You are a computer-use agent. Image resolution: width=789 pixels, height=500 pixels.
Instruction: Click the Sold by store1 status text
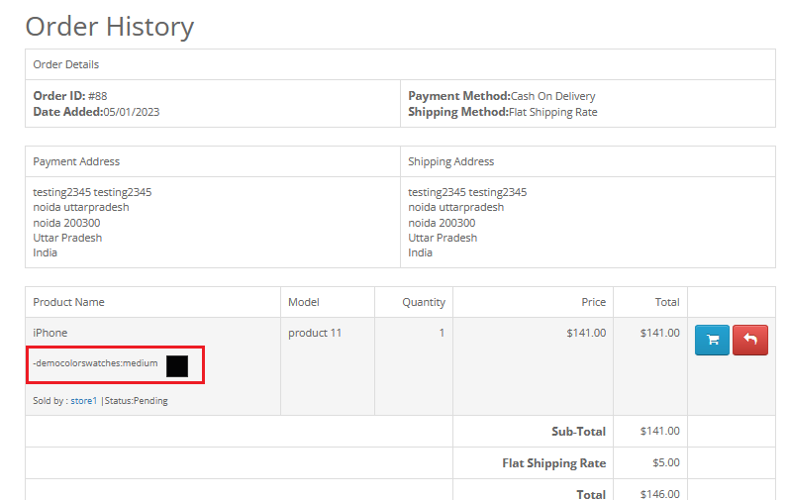[100, 401]
